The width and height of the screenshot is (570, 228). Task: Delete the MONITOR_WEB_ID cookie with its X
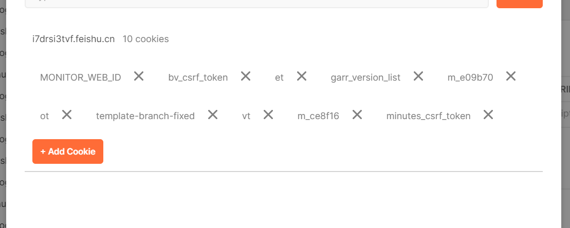[x=138, y=76]
